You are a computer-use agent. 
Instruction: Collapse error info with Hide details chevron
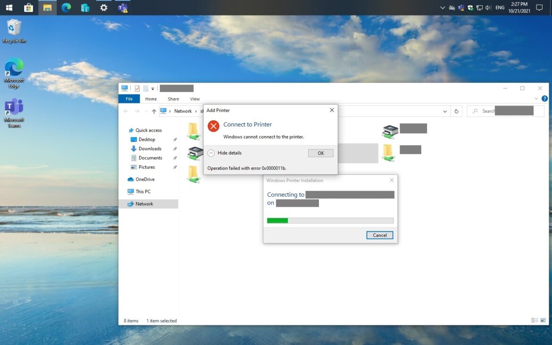click(x=211, y=153)
